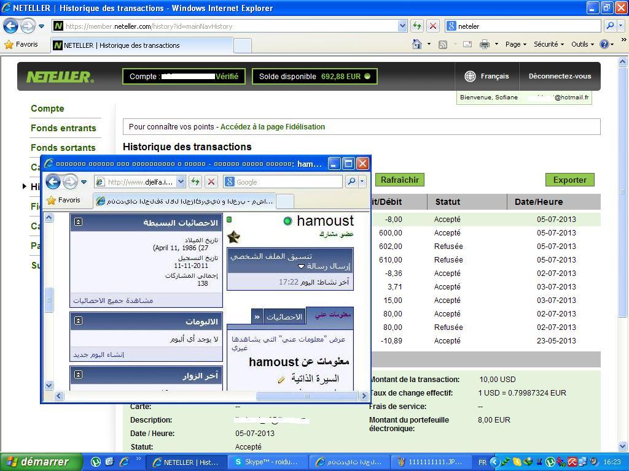The width and height of the screenshot is (629, 471).
Task: Select the 610,00 Refusée transaction row
Action: 485,260
